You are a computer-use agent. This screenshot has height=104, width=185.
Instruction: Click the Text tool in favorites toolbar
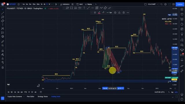(84, 8)
